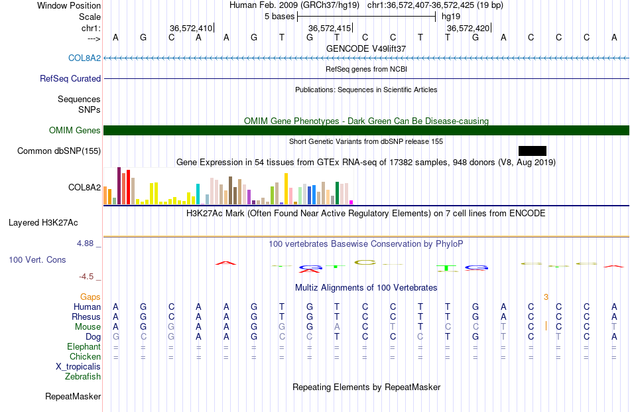Click the COL8A2 GTEx expression label

[x=84, y=187]
